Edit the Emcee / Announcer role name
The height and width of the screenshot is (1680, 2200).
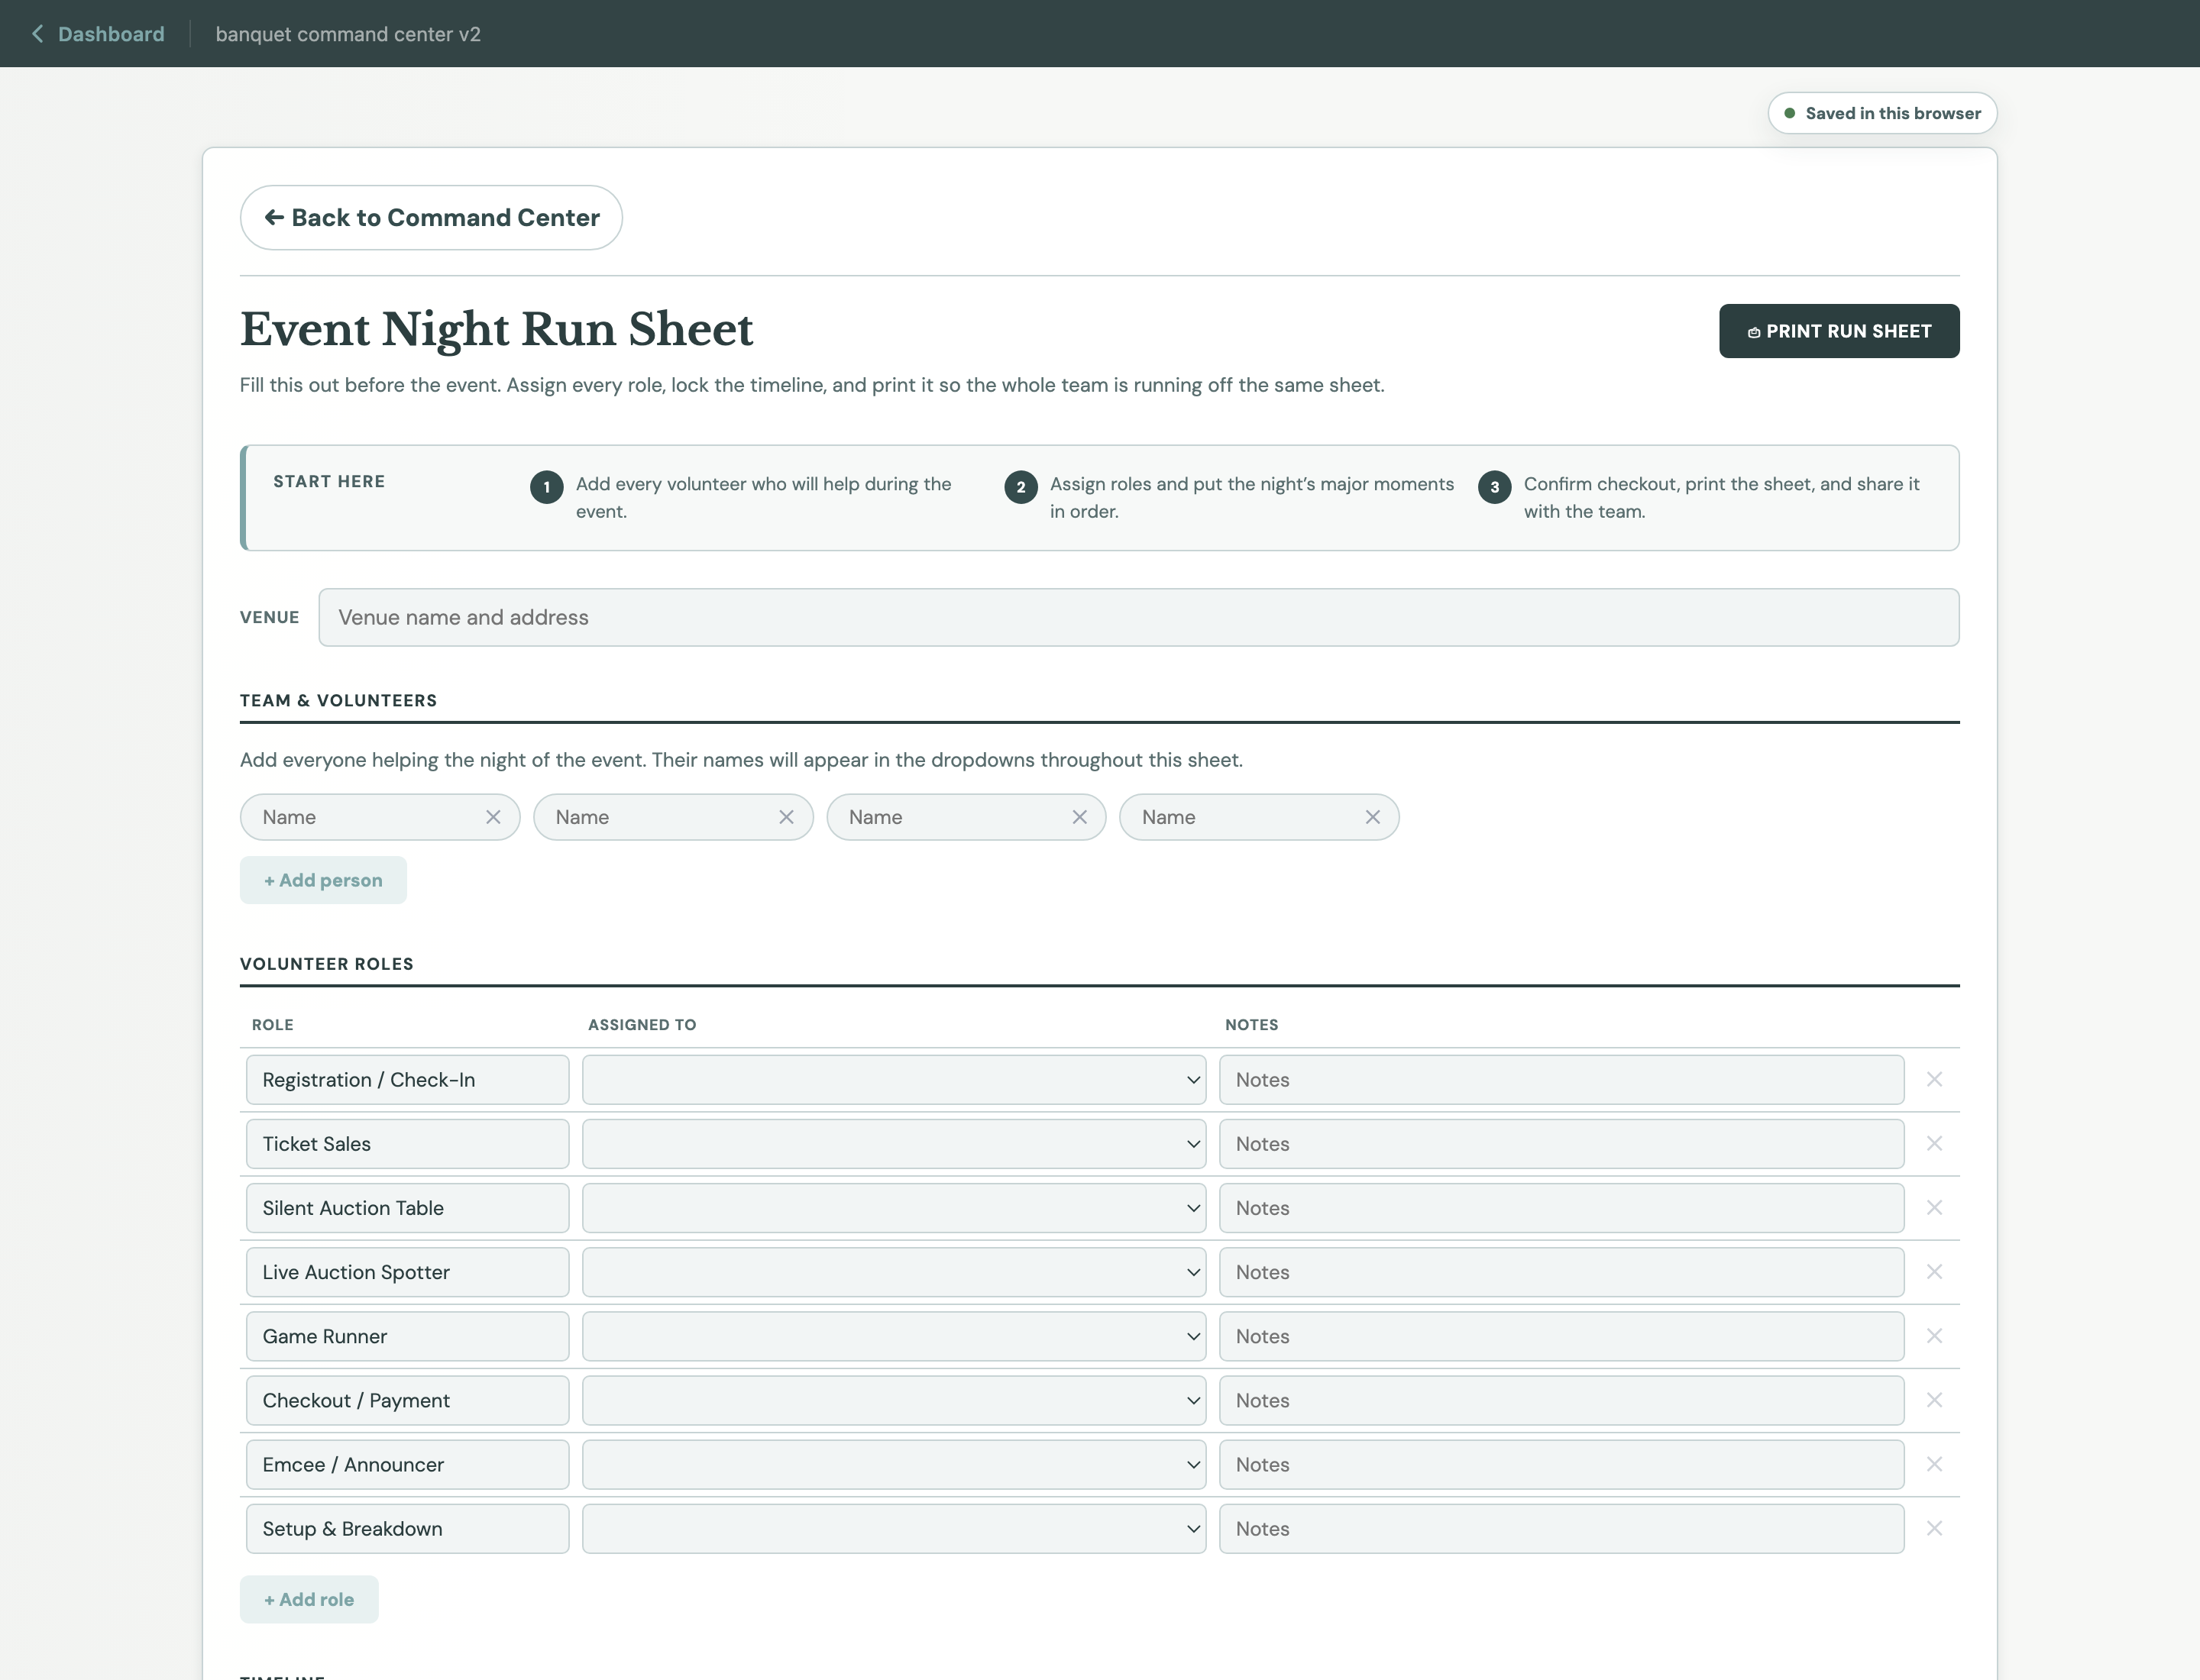407,1464
